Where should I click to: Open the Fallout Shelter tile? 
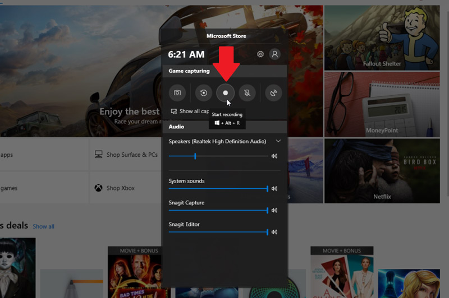point(382,38)
